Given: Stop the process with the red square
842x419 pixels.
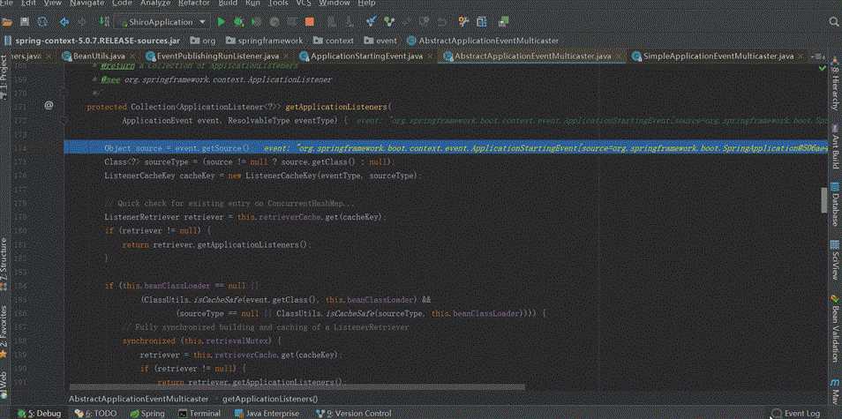Looking at the screenshot, I should pos(309,22).
